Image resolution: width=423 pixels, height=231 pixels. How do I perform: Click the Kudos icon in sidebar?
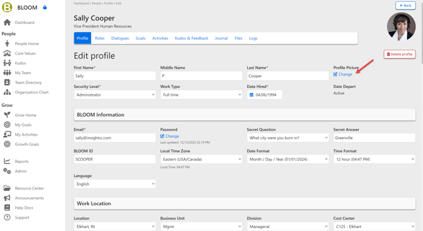pyautogui.click(x=7, y=63)
